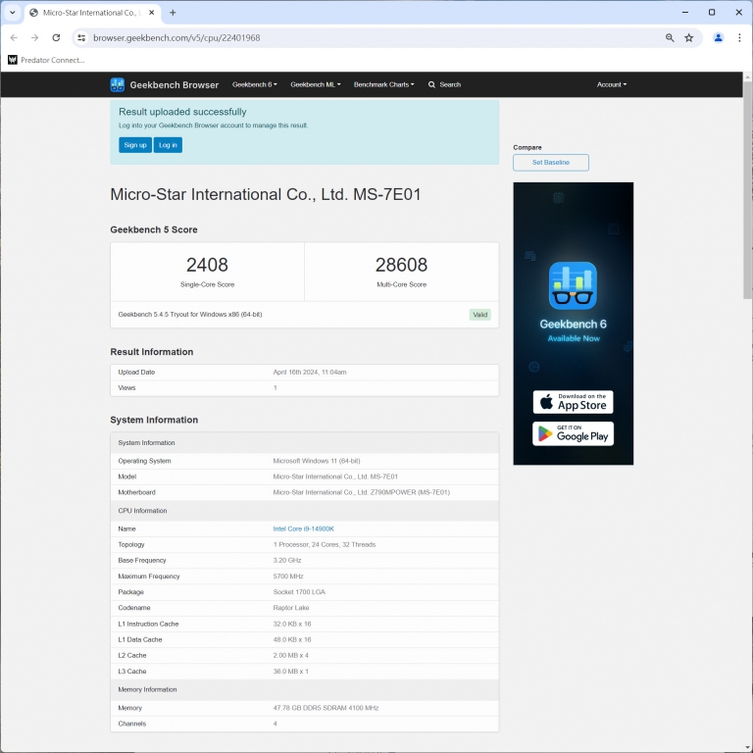Click the zoom magnifier icon in address bar
The image size is (753, 753).
click(x=670, y=38)
